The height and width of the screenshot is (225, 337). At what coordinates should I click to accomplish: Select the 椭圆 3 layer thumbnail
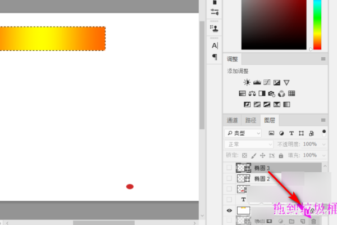click(x=243, y=168)
